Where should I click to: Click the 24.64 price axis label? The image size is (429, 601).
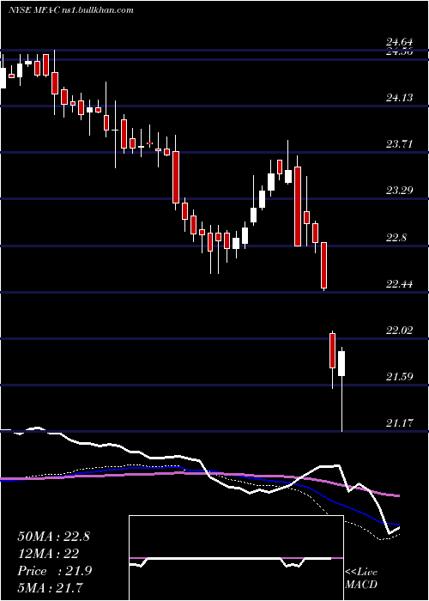400,42
